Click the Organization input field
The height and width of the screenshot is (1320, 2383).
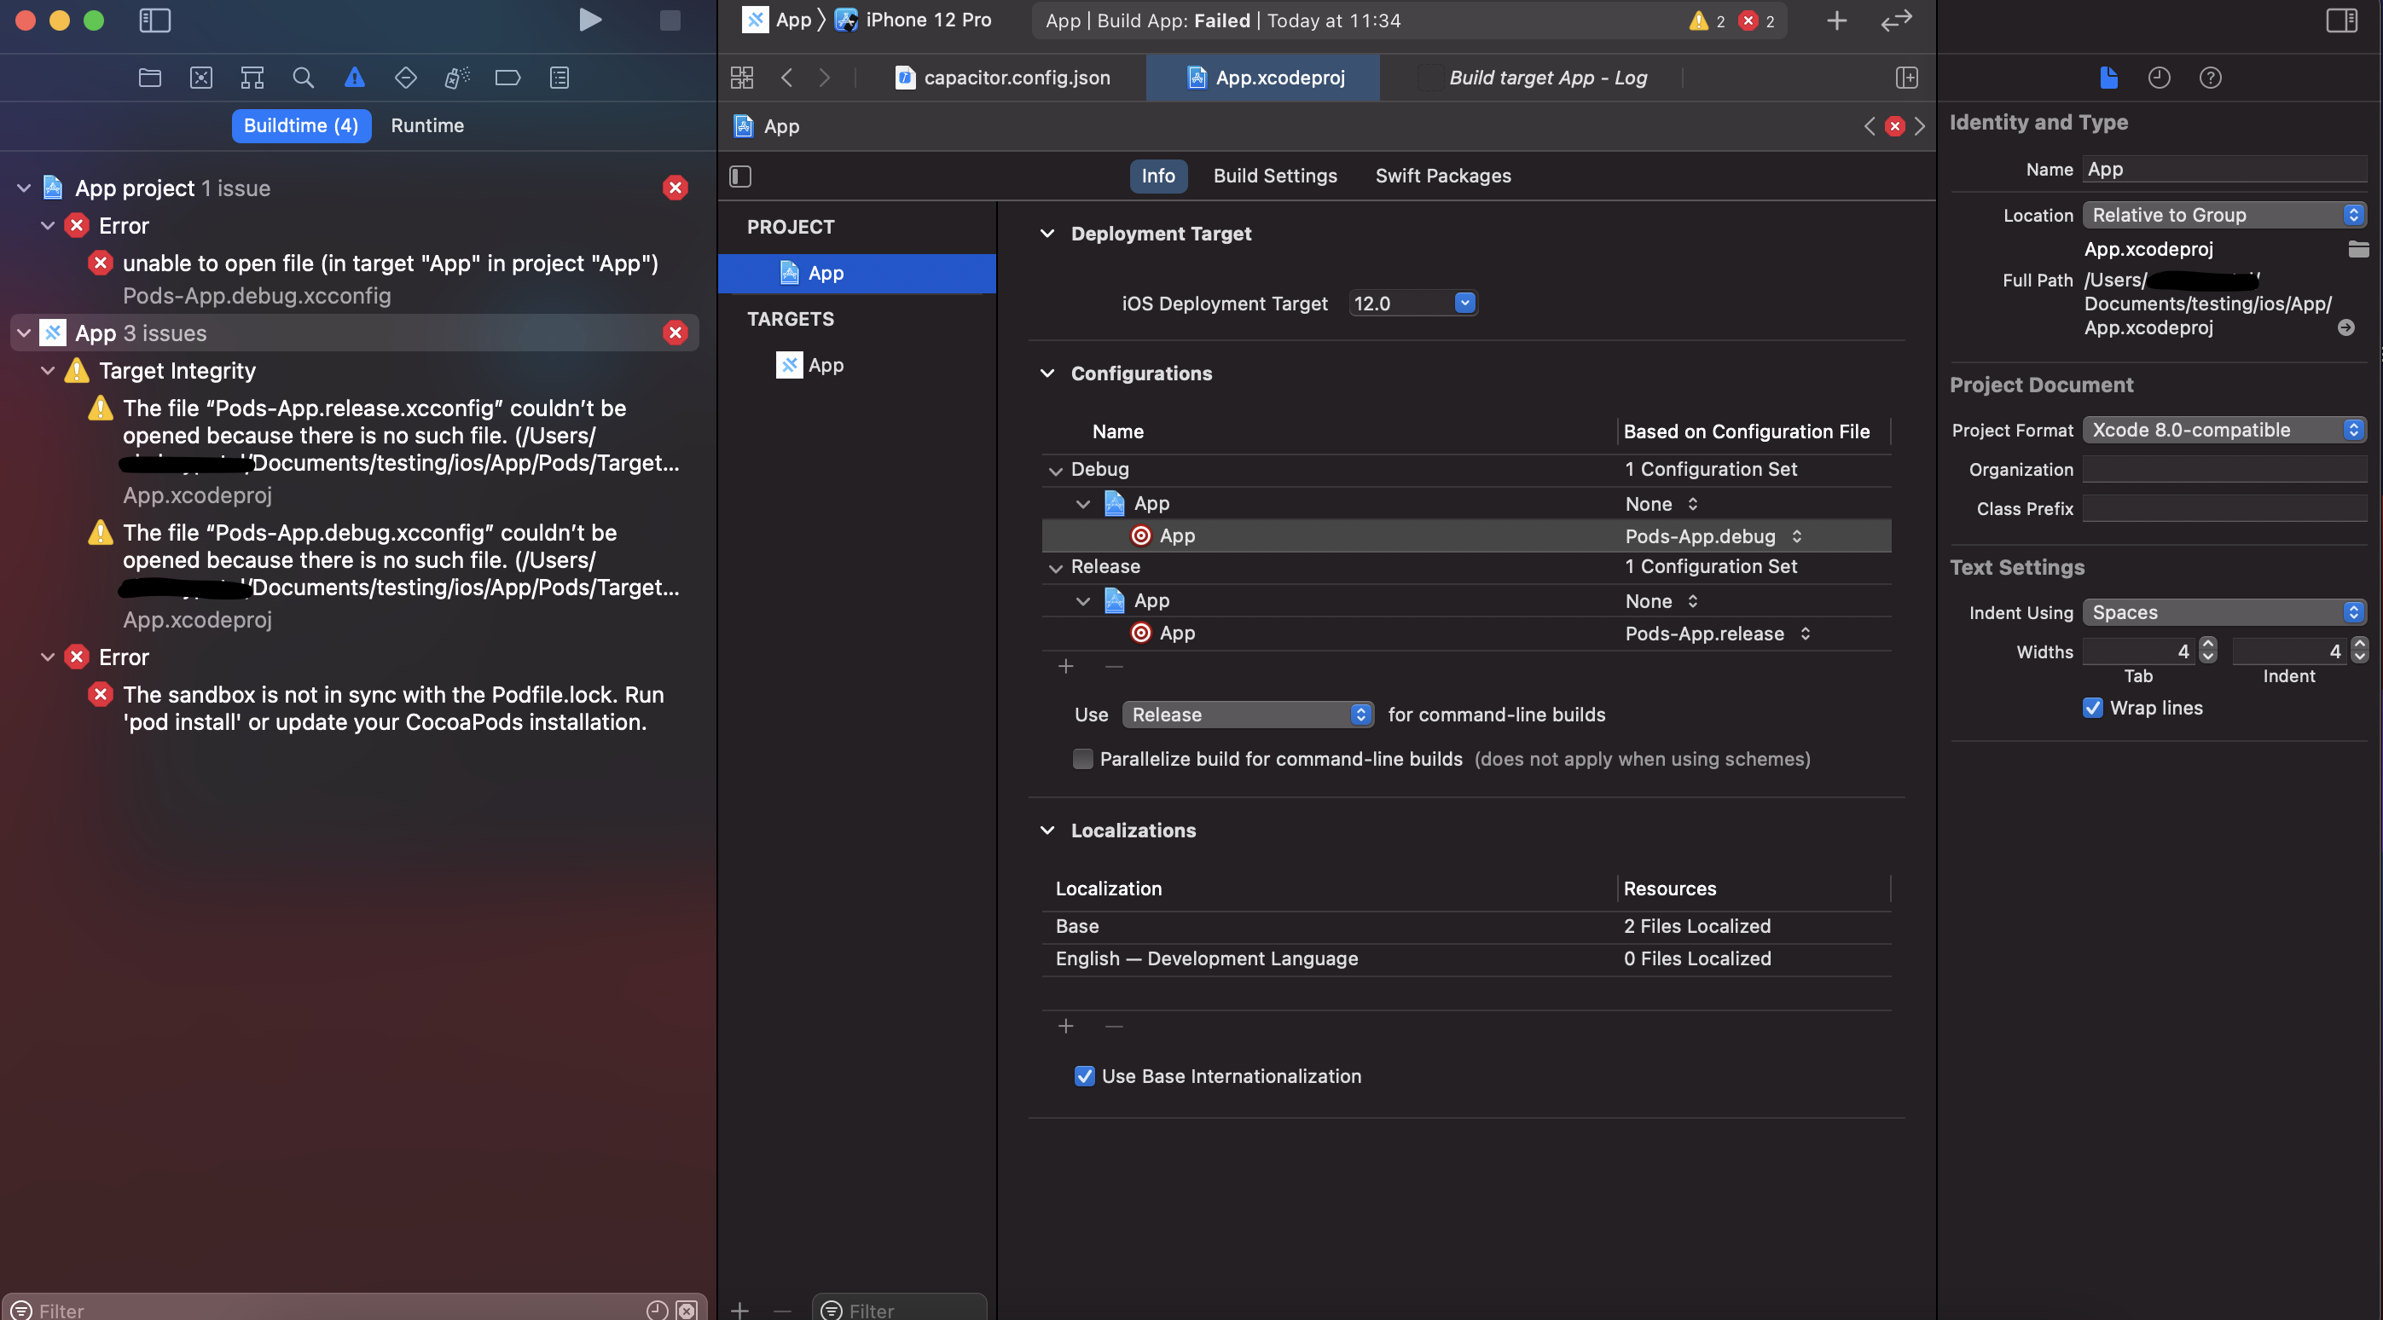click(x=2224, y=469)
